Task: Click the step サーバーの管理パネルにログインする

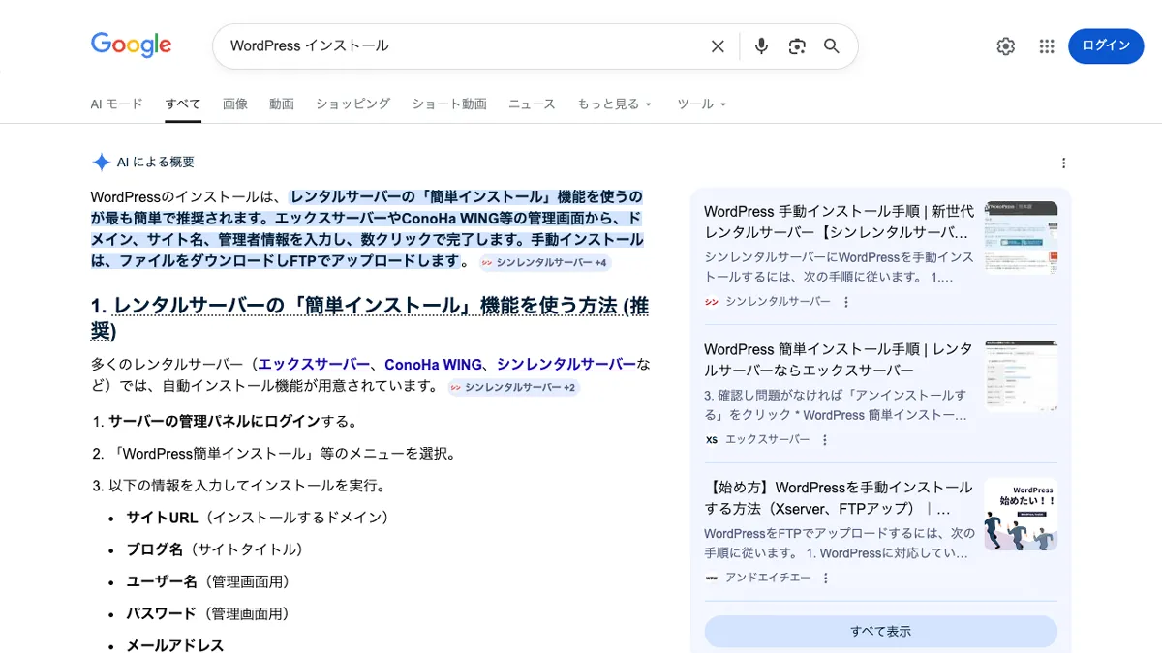Action: pos(233,421)
